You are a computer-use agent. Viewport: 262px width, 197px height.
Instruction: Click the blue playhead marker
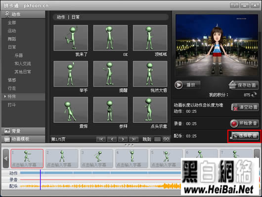tap(40, 180)
